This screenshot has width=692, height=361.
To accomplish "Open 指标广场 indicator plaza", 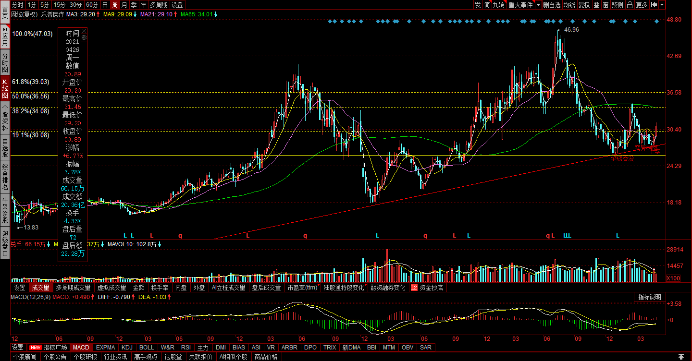I will pos(49,347).
